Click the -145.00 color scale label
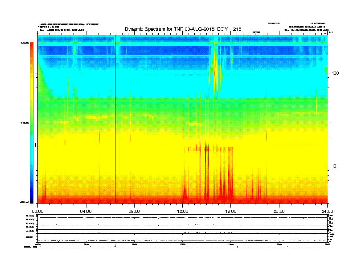 [x=25, y=123]
